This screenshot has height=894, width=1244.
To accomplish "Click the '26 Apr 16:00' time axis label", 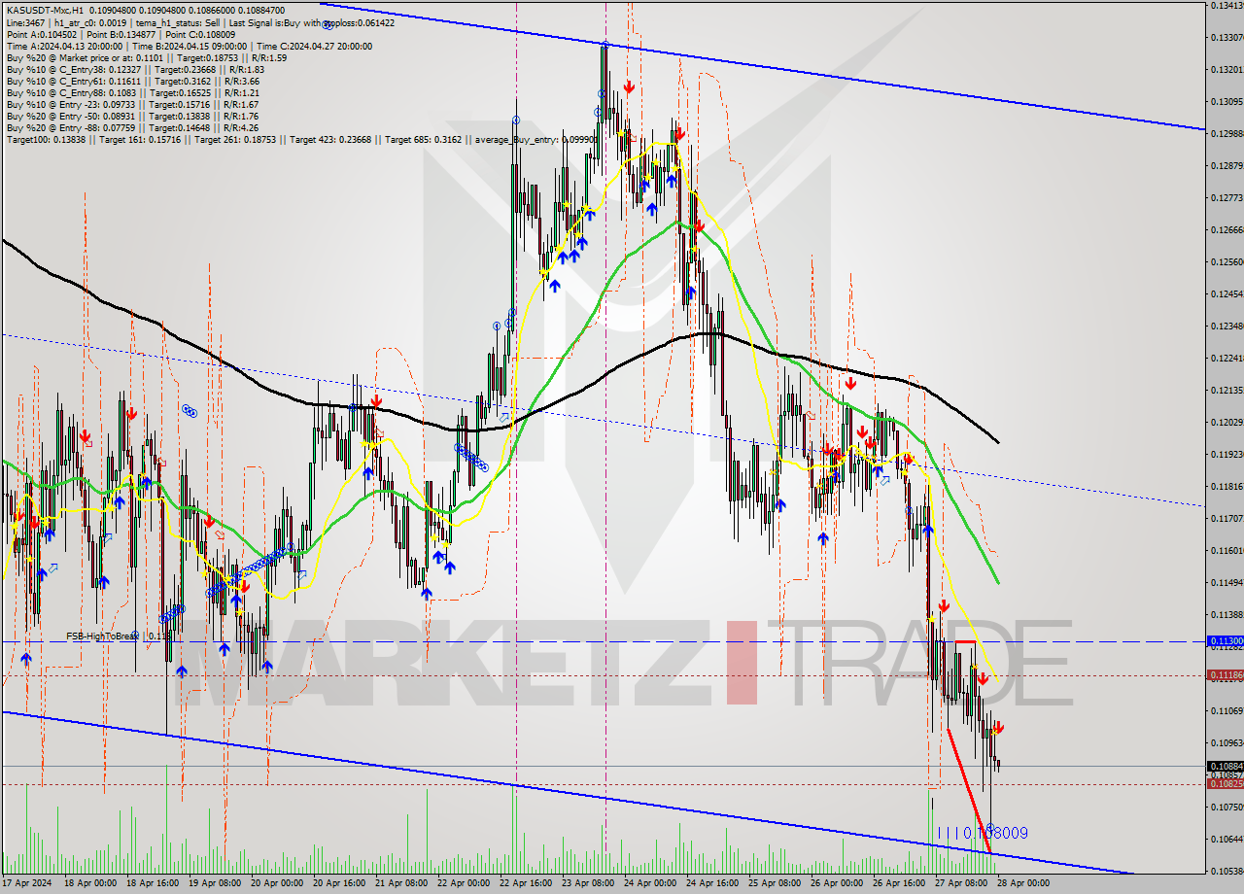I will pos(899,884).
